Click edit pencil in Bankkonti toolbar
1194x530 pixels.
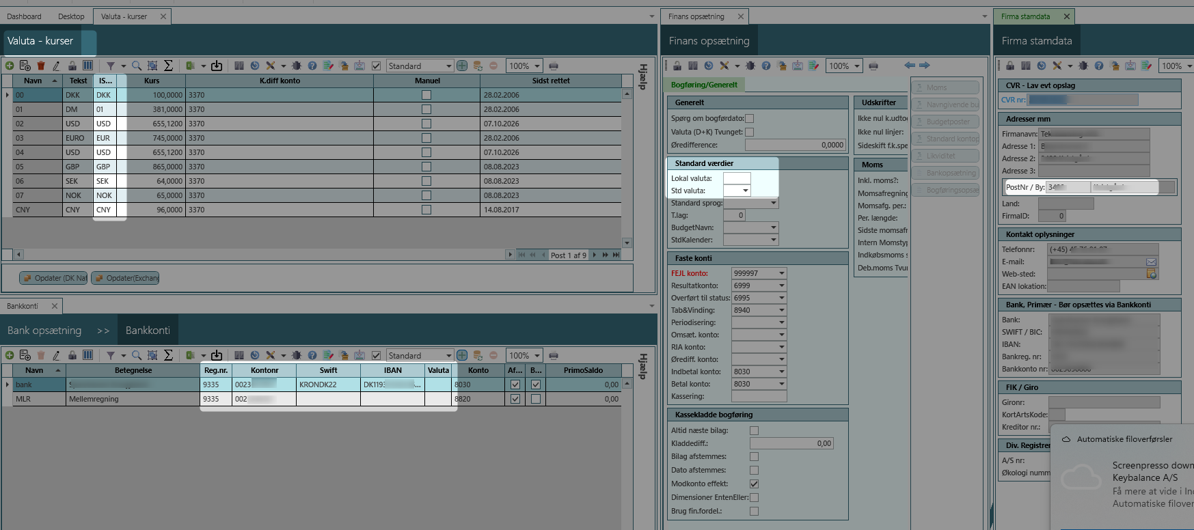[x=56, y=355]
